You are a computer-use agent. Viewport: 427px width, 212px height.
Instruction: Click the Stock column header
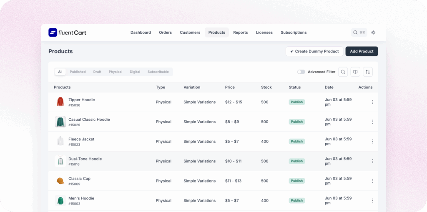(x=266, y=87)
